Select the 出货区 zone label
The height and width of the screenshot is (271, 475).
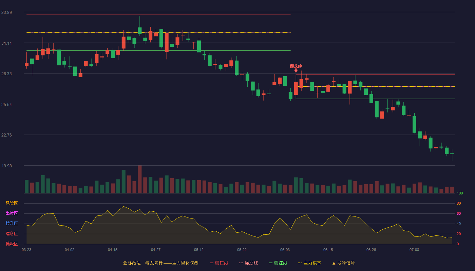pos(12,213)
